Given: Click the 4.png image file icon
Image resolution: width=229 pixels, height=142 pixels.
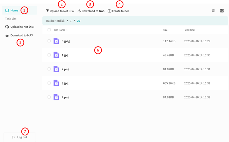Looking at the screenshot, I should point(56,97).
